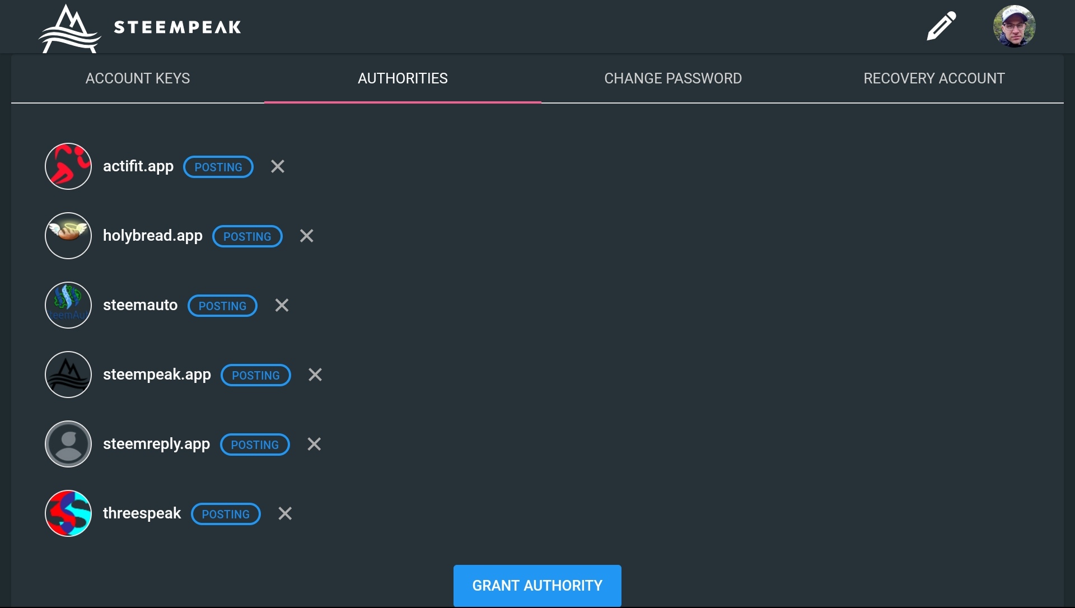Go to the Recovery Account tab
Screen dimensions: 1075x608
click(934, 78)
